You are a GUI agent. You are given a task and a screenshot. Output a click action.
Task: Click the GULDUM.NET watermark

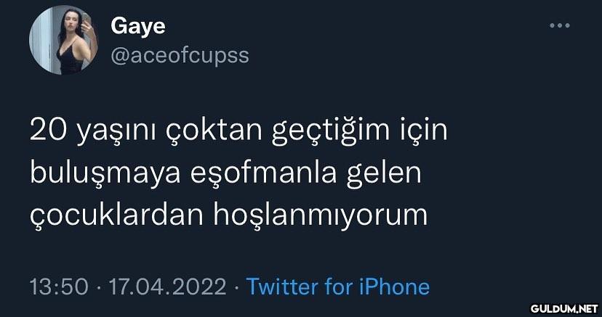coord(564,308)
